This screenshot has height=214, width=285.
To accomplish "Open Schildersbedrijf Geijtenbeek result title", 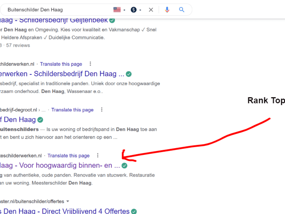I will [54, 20].
